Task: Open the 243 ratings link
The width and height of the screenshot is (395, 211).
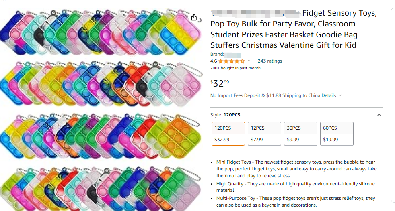Action: click(270, 61)
